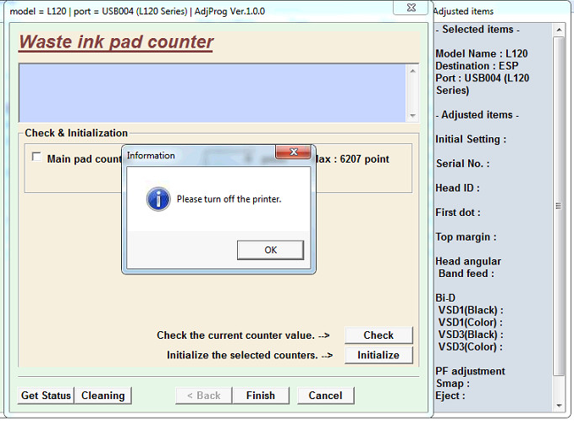This screenshot has width=574, height=421.
Task: Click the Waste ink pad counter heading
Action: coord(116,42)
